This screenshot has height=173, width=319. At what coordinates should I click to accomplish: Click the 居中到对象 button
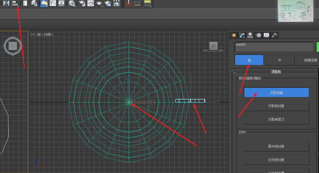pyautogui.click(x=276, y=146)
